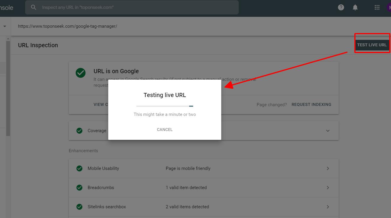
Task: Open Breadcrumbs details arrow
Action: (328, 188)
